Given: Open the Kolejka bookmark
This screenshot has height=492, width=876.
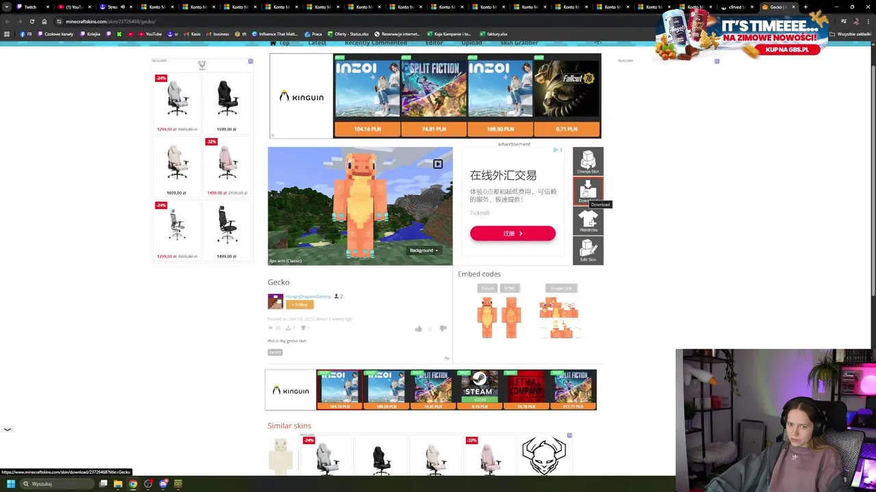Looking at the screenshot, I should (90, 33).
